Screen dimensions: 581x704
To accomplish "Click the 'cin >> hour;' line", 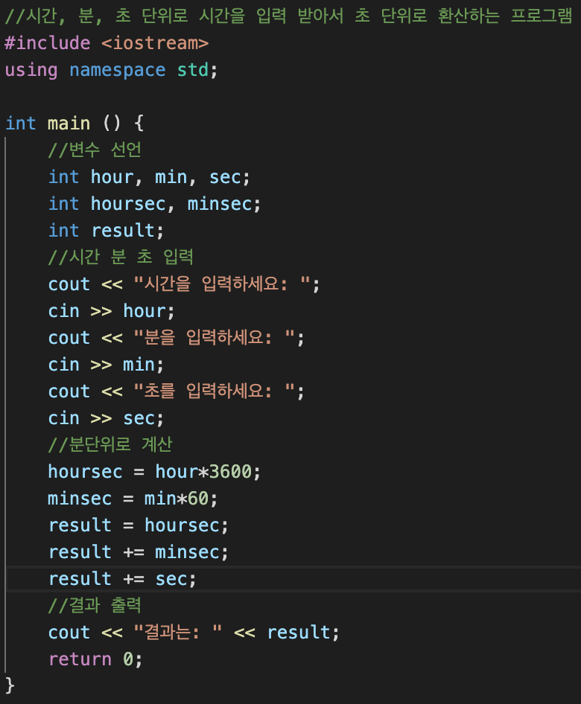I will click(111, 310).
